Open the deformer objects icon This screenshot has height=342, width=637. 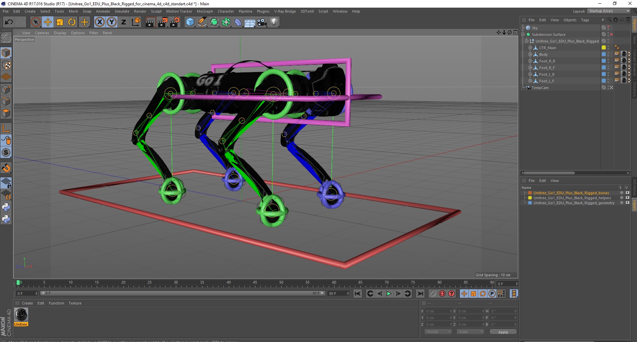238,22
